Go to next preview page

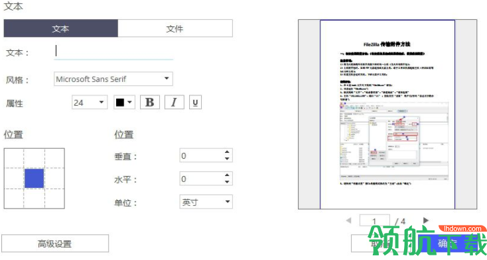[x=426, y=220]
